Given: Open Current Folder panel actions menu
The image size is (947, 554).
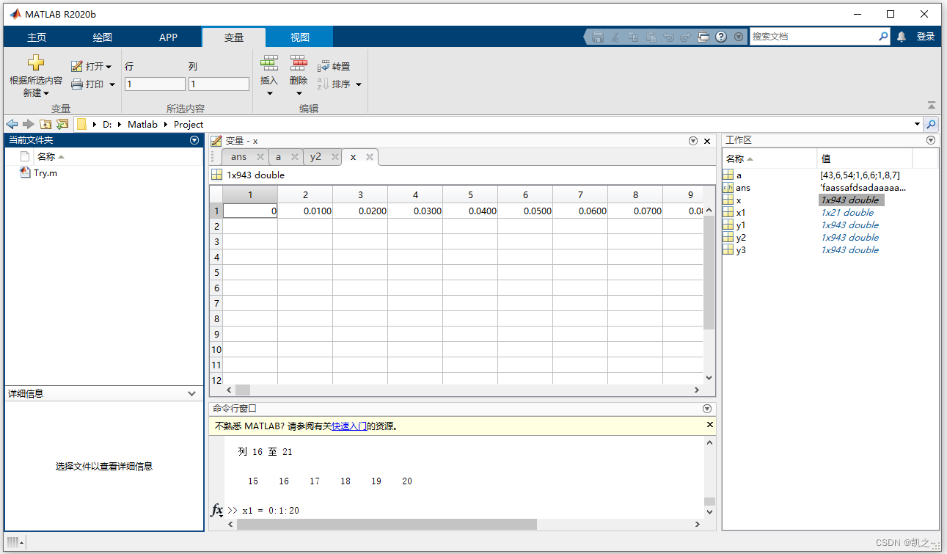Looking at the screenshot, I should pyautogui.click(x=194, y=140).
